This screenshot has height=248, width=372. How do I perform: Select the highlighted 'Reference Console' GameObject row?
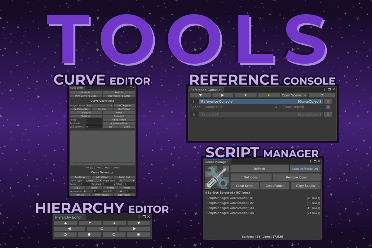[x=261, y=101]
